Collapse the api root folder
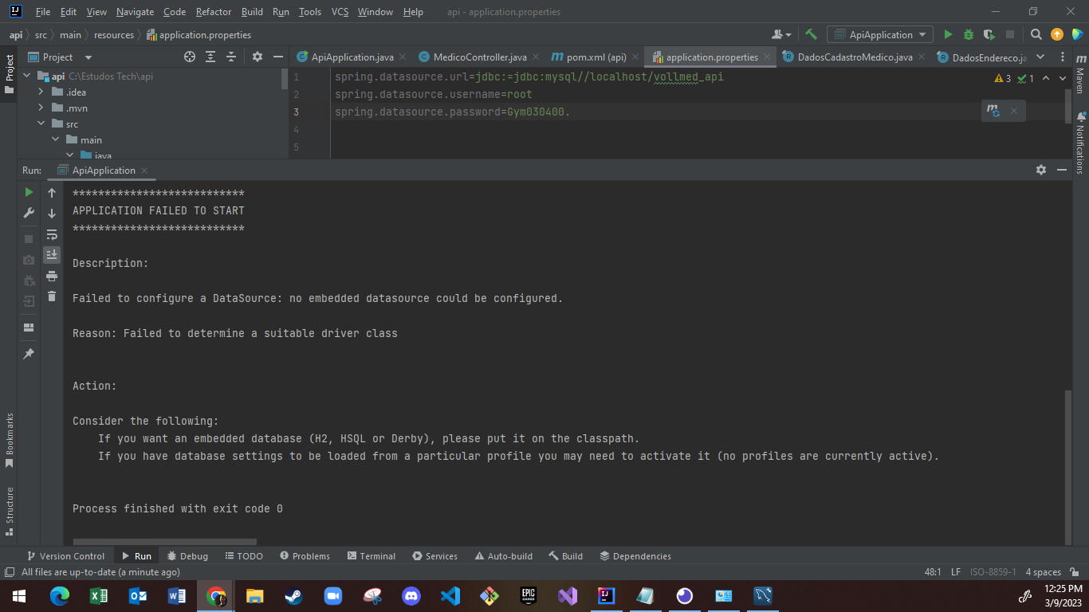This screenshot has height=612, width=1089. (x=28, y=76)
